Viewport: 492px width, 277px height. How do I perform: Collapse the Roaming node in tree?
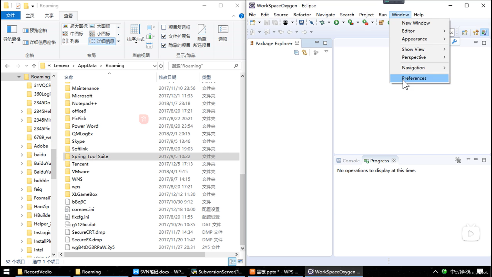19,77
